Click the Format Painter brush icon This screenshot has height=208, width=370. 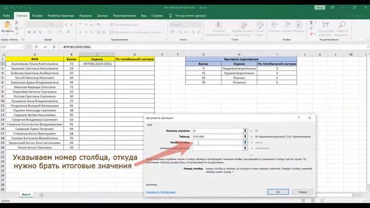point(17,34)
